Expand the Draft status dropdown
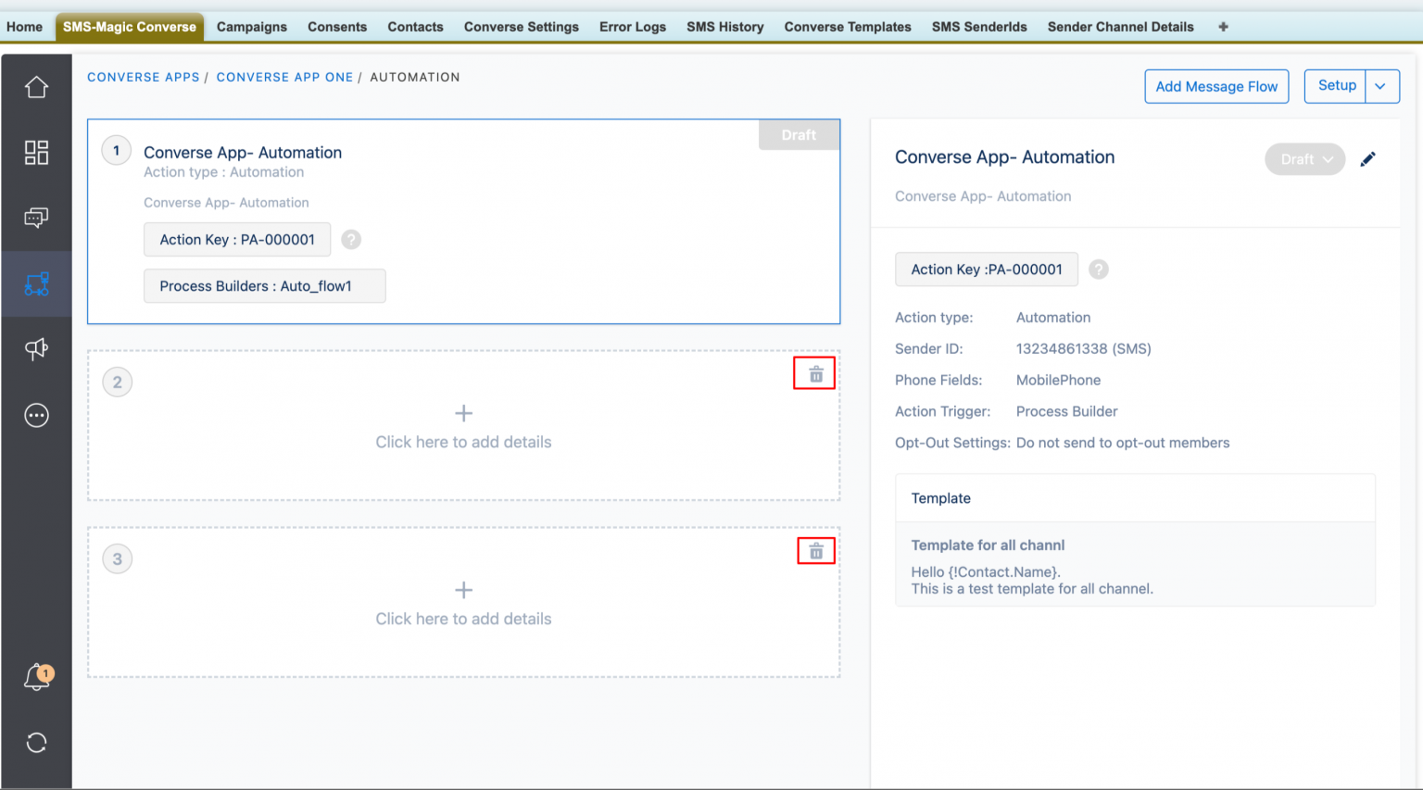The width and height of the screenshot is (1423, 790). [1304, 158]
